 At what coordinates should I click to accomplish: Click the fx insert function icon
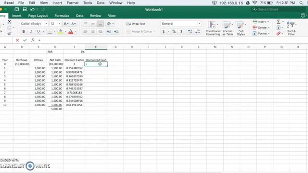coord(33,40)
